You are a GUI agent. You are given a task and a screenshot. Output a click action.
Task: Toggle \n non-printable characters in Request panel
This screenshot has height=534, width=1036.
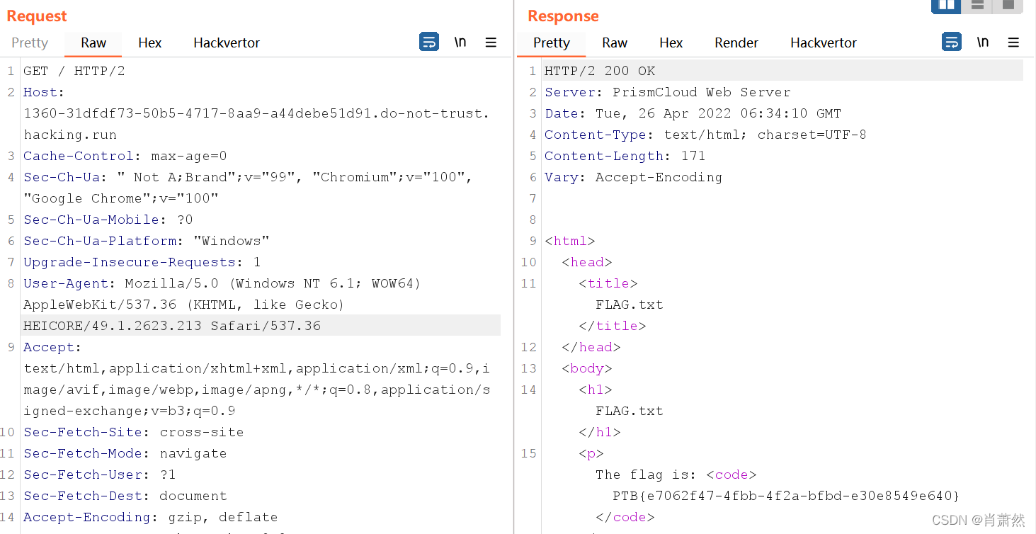pos(460,42)
